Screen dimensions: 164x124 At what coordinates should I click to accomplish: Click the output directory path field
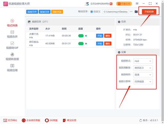tap(115, 12)
